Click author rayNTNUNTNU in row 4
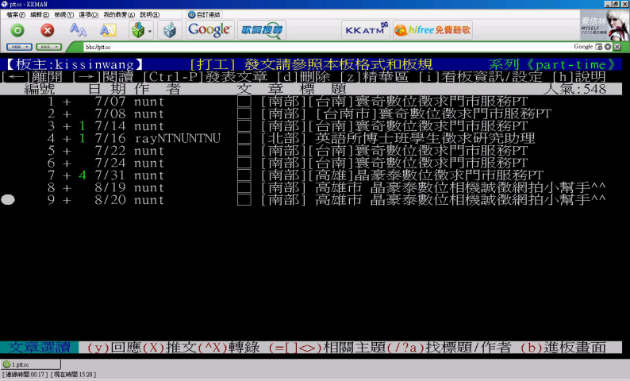 click(x=178, y=138)
